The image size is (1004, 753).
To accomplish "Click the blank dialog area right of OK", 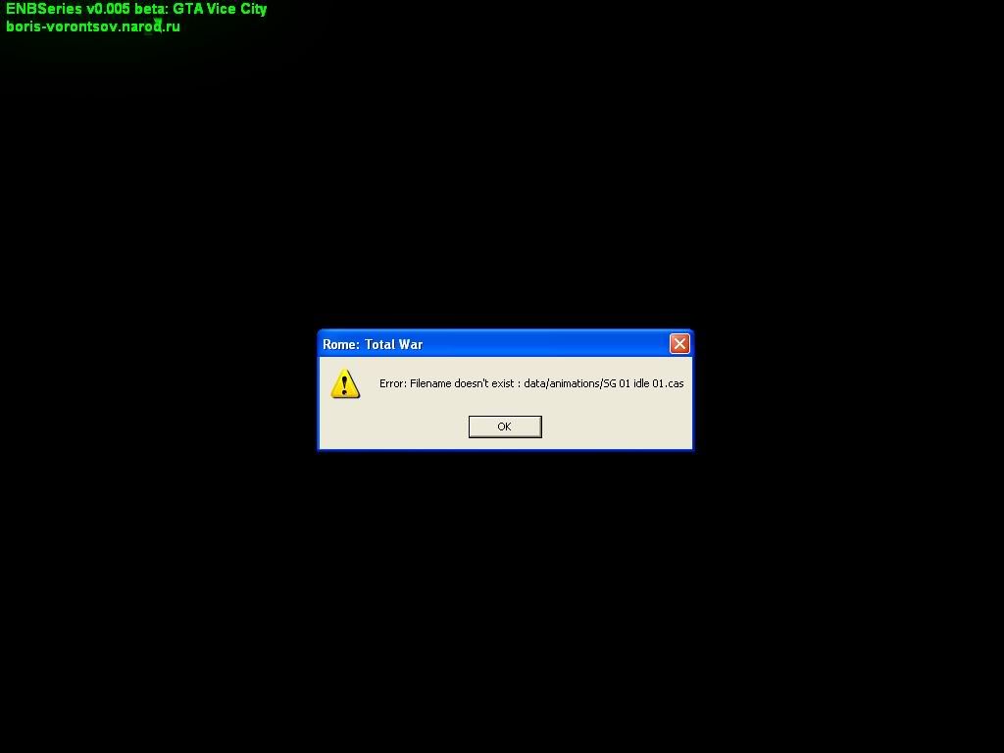I will [613, 427].
